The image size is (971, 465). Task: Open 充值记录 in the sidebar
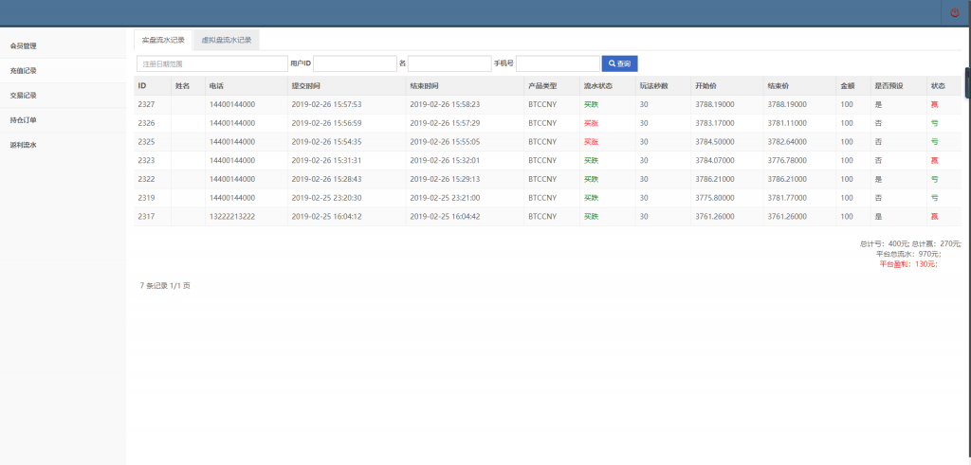click(x=24, y=71)
